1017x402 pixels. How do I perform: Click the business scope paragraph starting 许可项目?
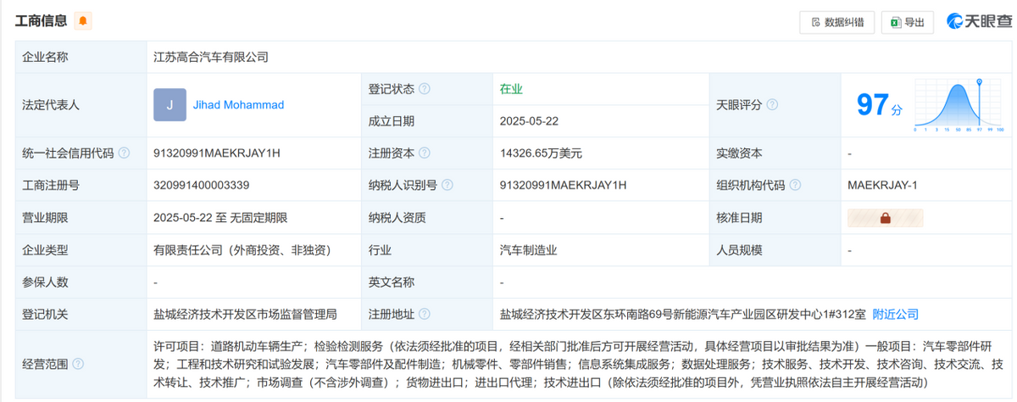click(x=577, y=363)
